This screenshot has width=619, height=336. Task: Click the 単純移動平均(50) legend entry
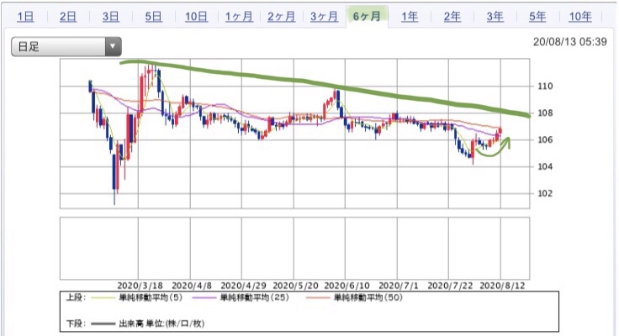tap(354, 297)
